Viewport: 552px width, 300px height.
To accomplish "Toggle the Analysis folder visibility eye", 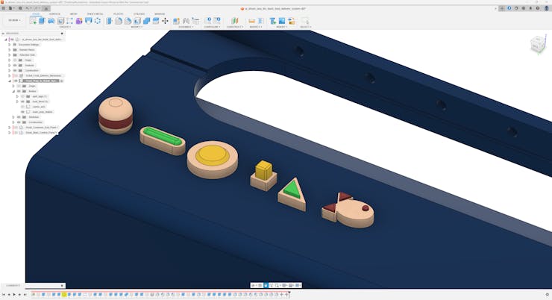I will [14, 65].
